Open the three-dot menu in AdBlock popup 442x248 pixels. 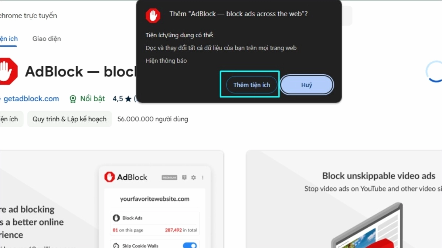[x=203, y=177]
